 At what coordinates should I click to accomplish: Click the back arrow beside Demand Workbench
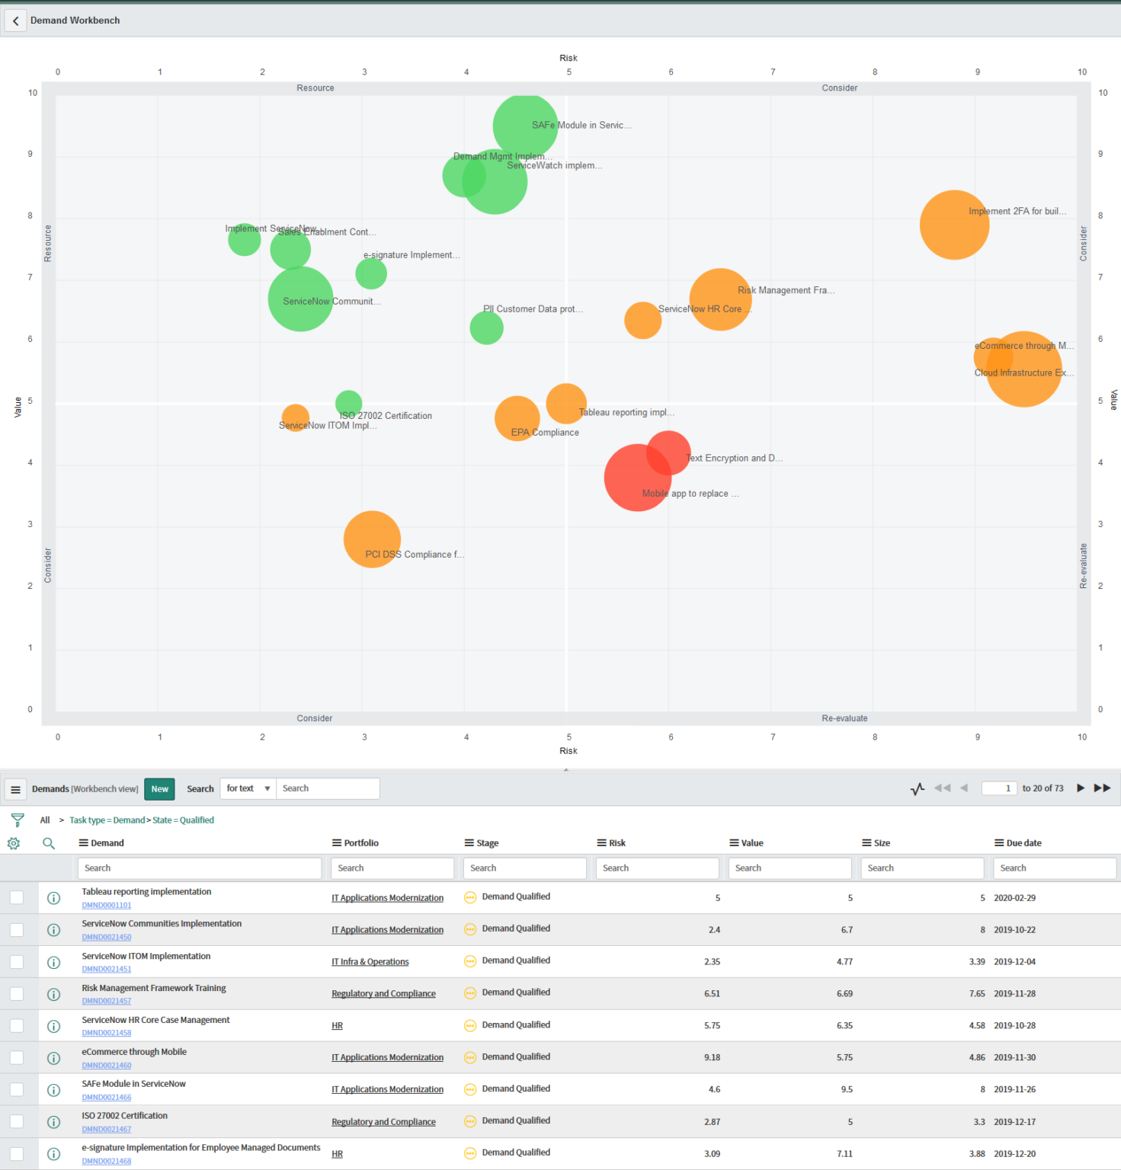[x=15, y=20]
